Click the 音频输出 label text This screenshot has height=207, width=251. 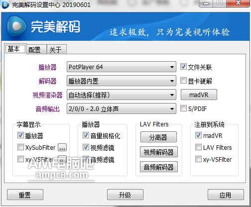click(47, 109)
